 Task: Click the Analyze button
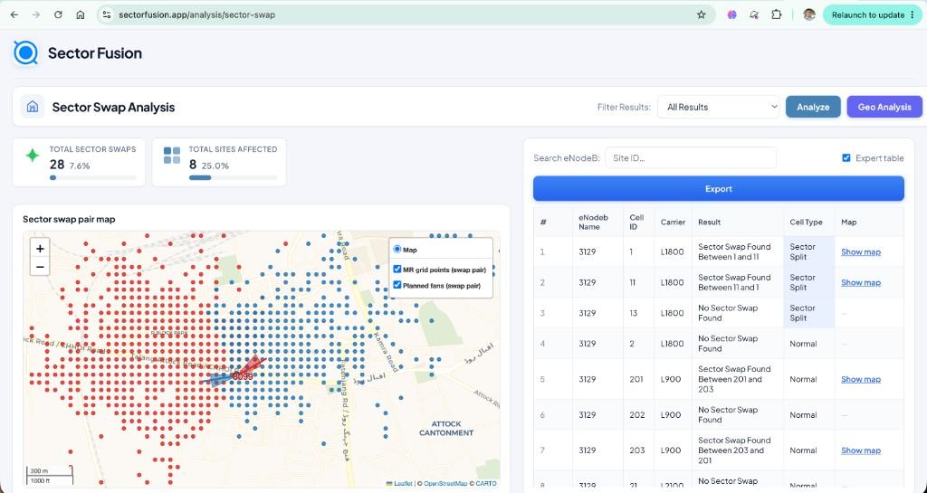pyautogui.click(x=813, y=107)
